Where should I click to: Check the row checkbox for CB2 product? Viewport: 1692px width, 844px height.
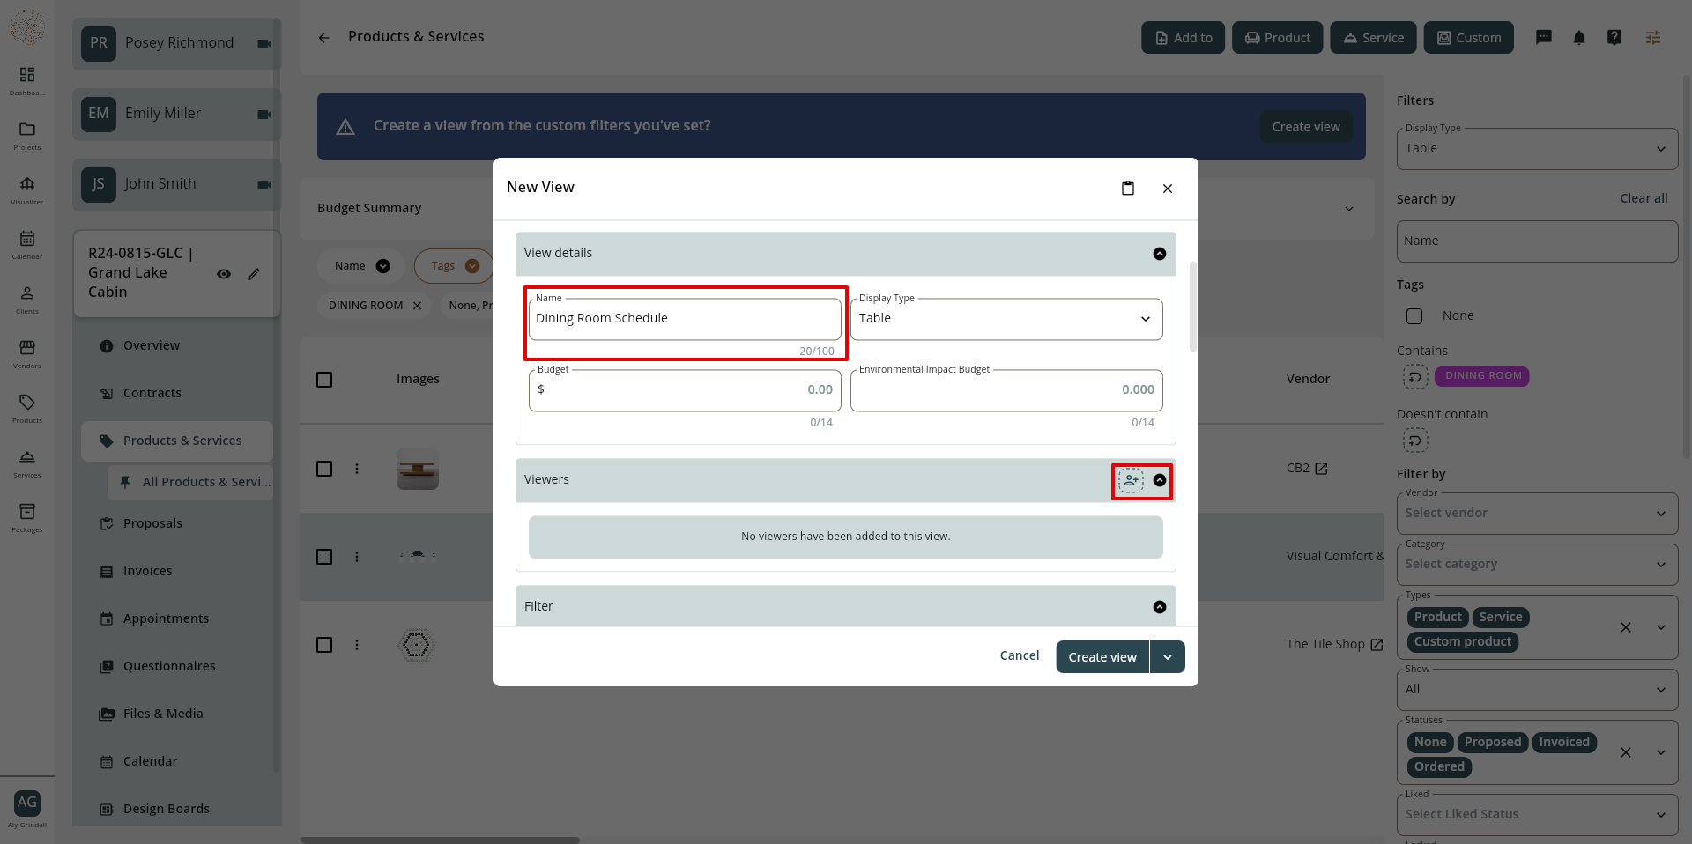pyautogui.click(x=324, y=469)
